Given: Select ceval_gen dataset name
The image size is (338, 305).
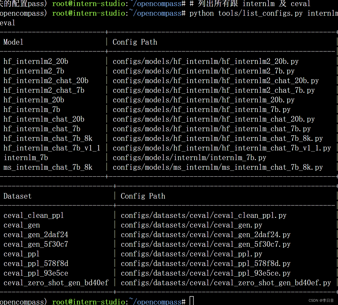Looking at the screenshot, I should [22, 225].
